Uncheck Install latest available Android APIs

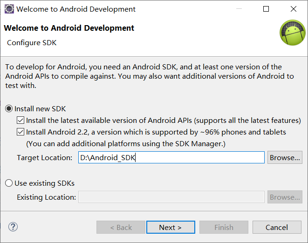(x=21, y=120)
